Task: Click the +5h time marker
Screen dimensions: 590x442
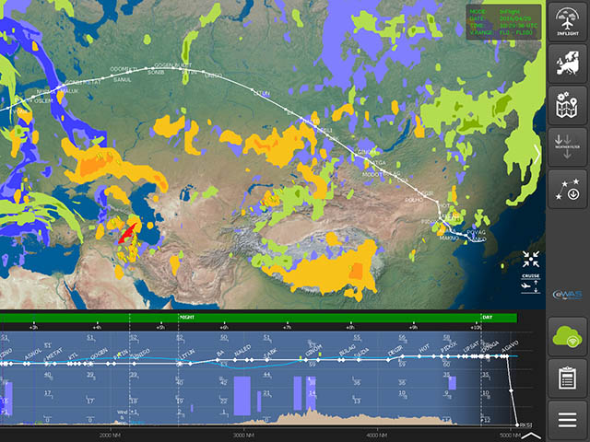Action: coord(160,328)
